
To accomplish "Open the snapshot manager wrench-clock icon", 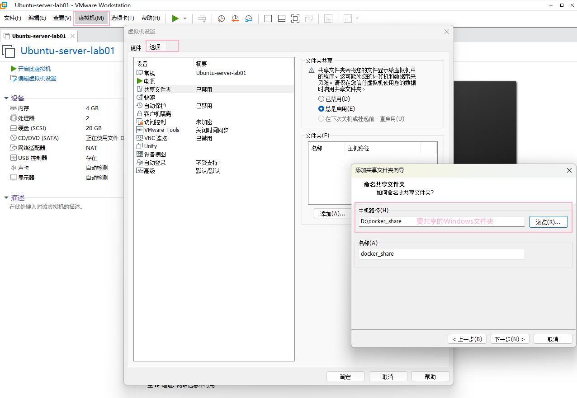I will click(x=249, y=19).
